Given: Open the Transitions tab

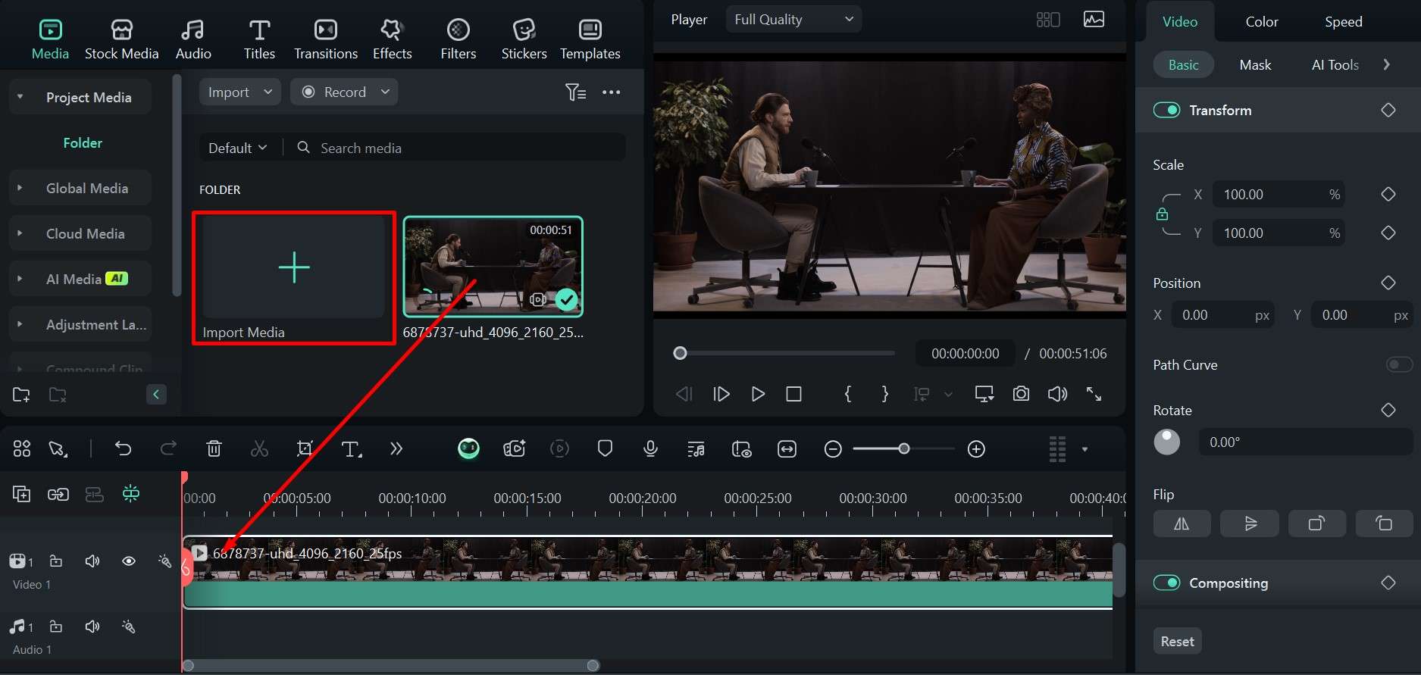Looking at the screenshot, I should 326,39.
